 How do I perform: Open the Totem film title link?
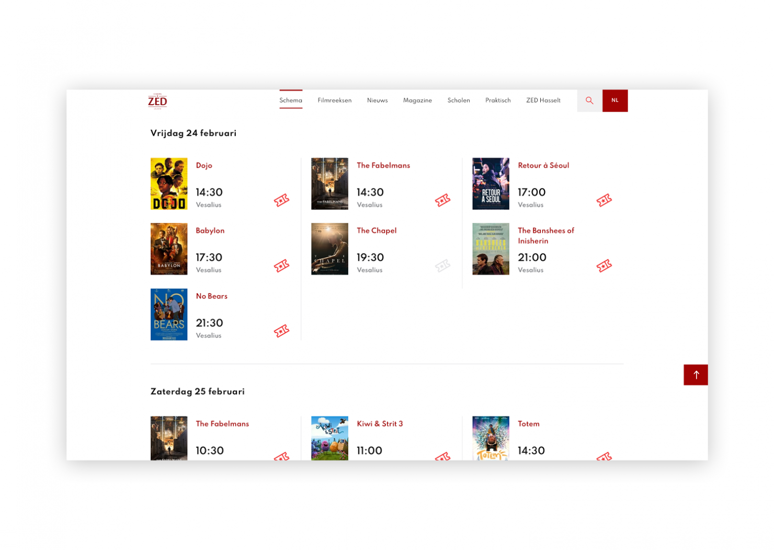pyautogui.click(x=529, y=423)
